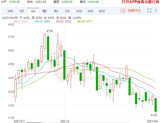Click the comment pencil icon
This screenshot has height=123, width=160.
click(123, 11)
